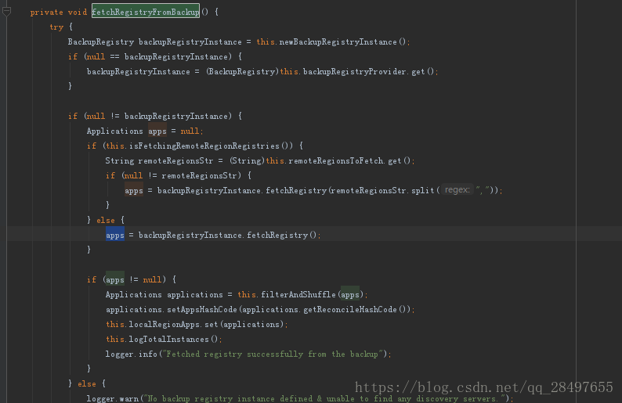Image resolution: width=622 pixels, height=403 pixels.
Task: Click the remoteRegionsToFetch field reference
Action: pyautogui.click(x=336, y=161)
